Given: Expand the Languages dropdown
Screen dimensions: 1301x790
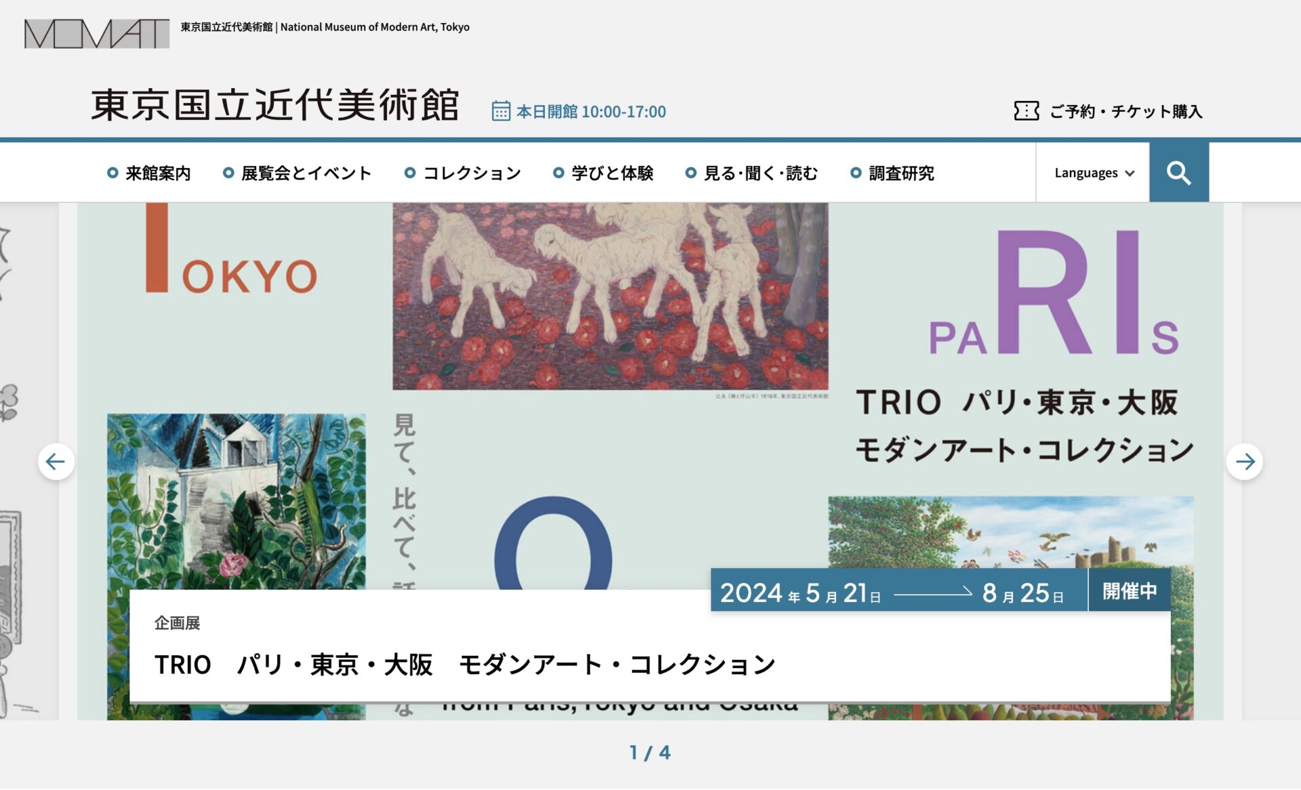Looking at the screenshot, I should click(x=1094, y=173).
